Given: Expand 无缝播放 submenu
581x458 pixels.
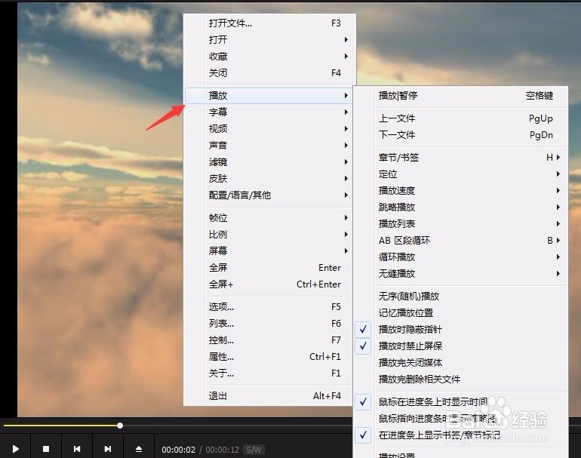Looking at the screenshot, I should point(460,273).
